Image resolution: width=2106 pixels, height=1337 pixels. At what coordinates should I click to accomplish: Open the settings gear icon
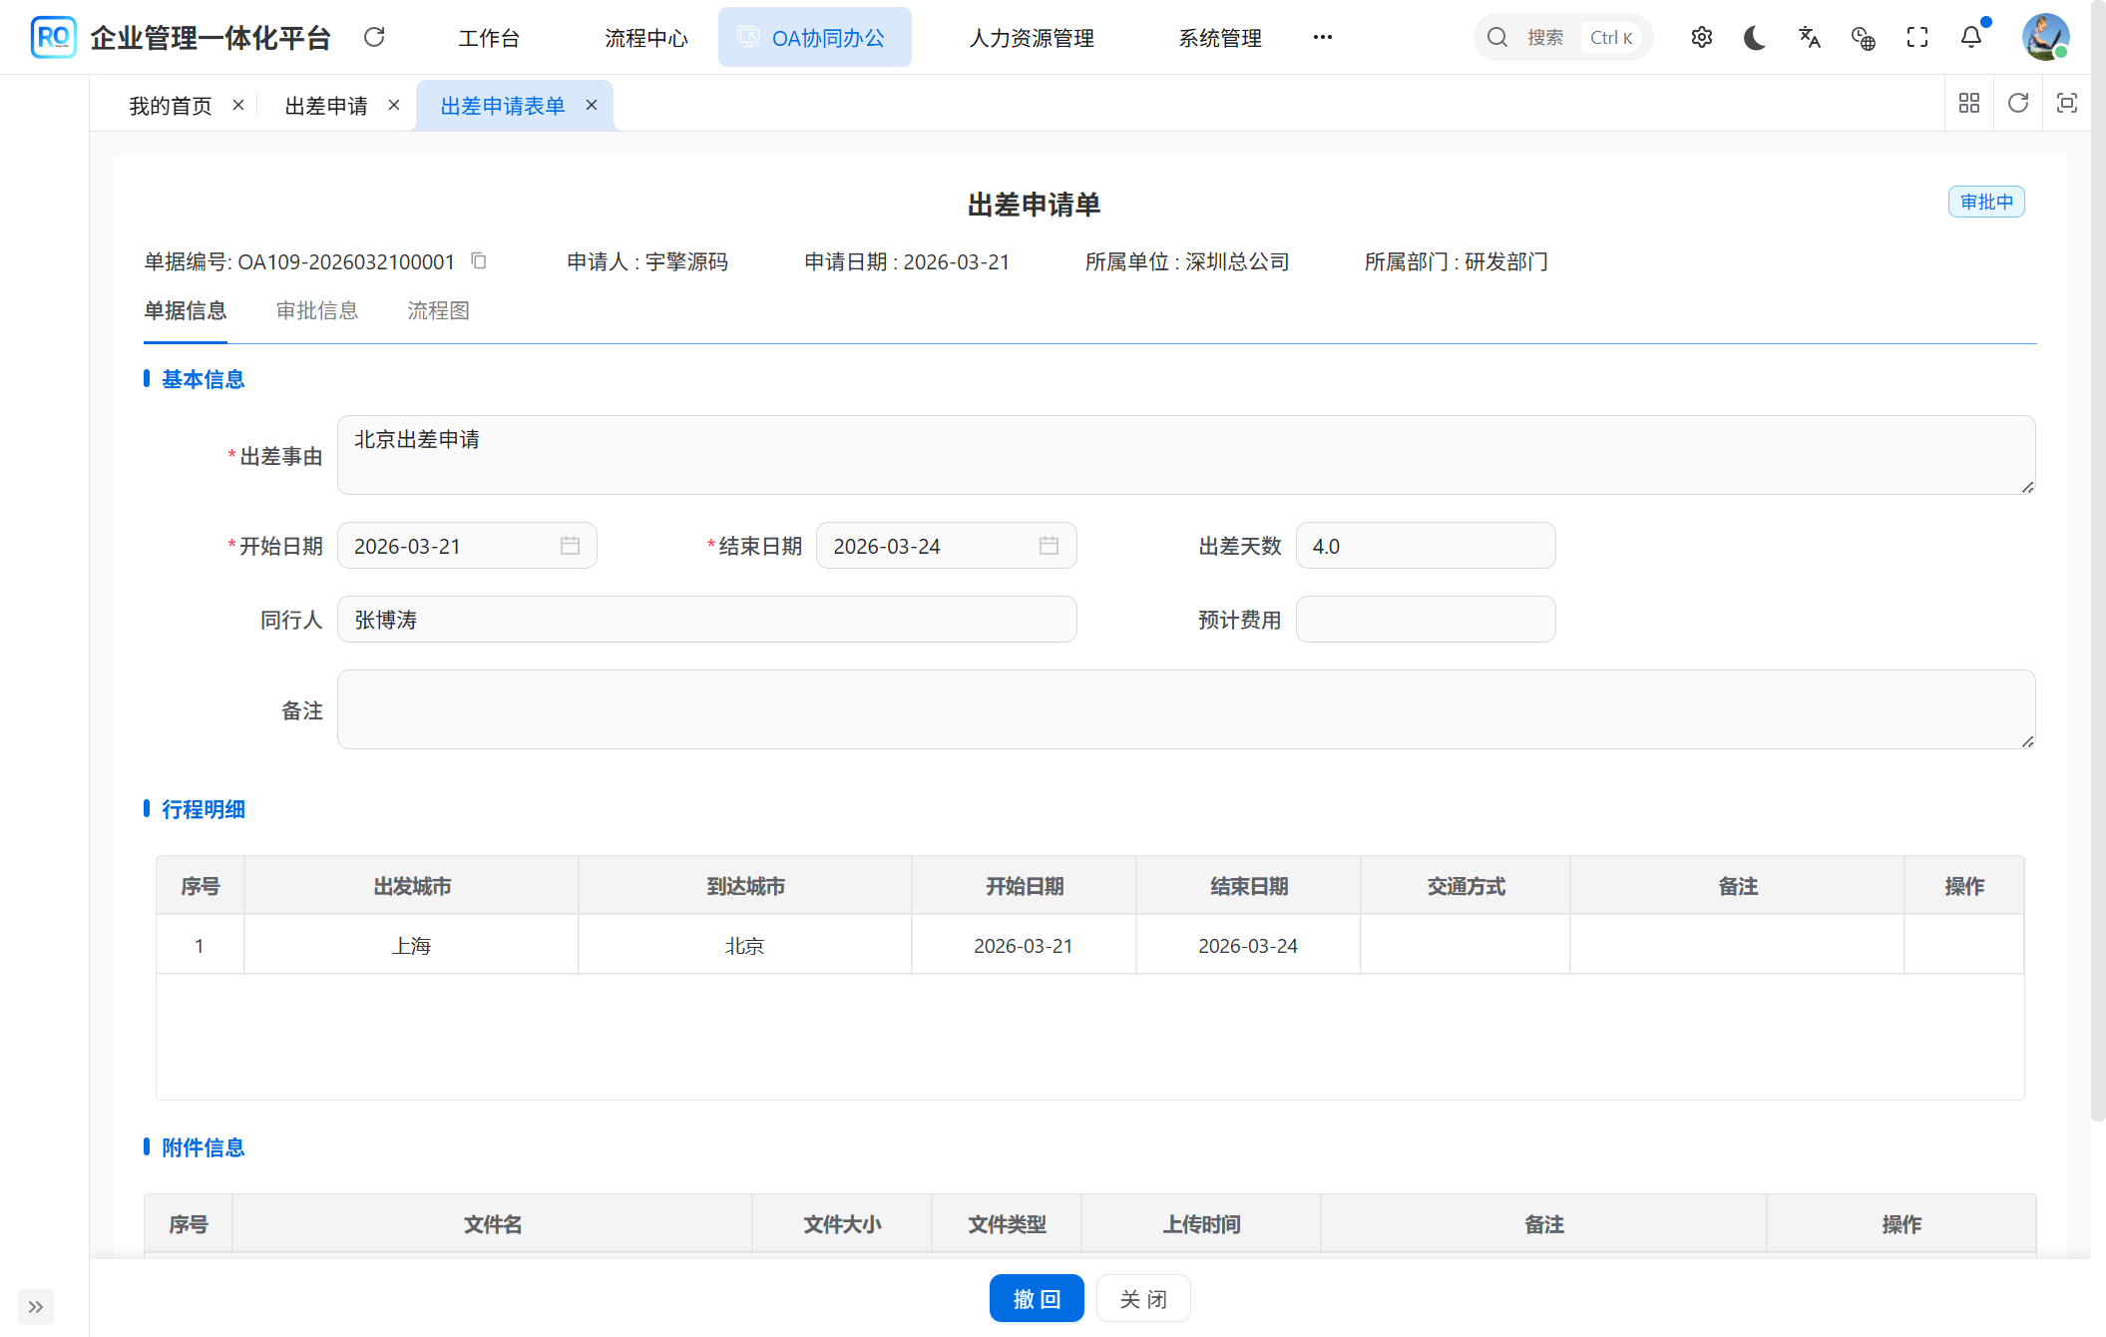(x=1701, y=37)
